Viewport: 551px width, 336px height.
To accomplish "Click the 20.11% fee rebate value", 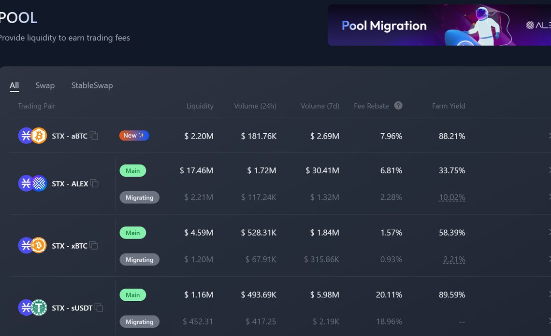I will point(389,295).
